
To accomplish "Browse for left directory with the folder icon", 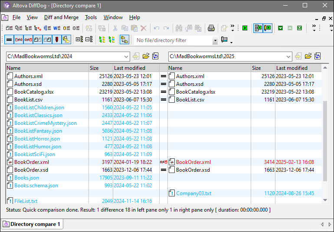I will coord(146,56).
